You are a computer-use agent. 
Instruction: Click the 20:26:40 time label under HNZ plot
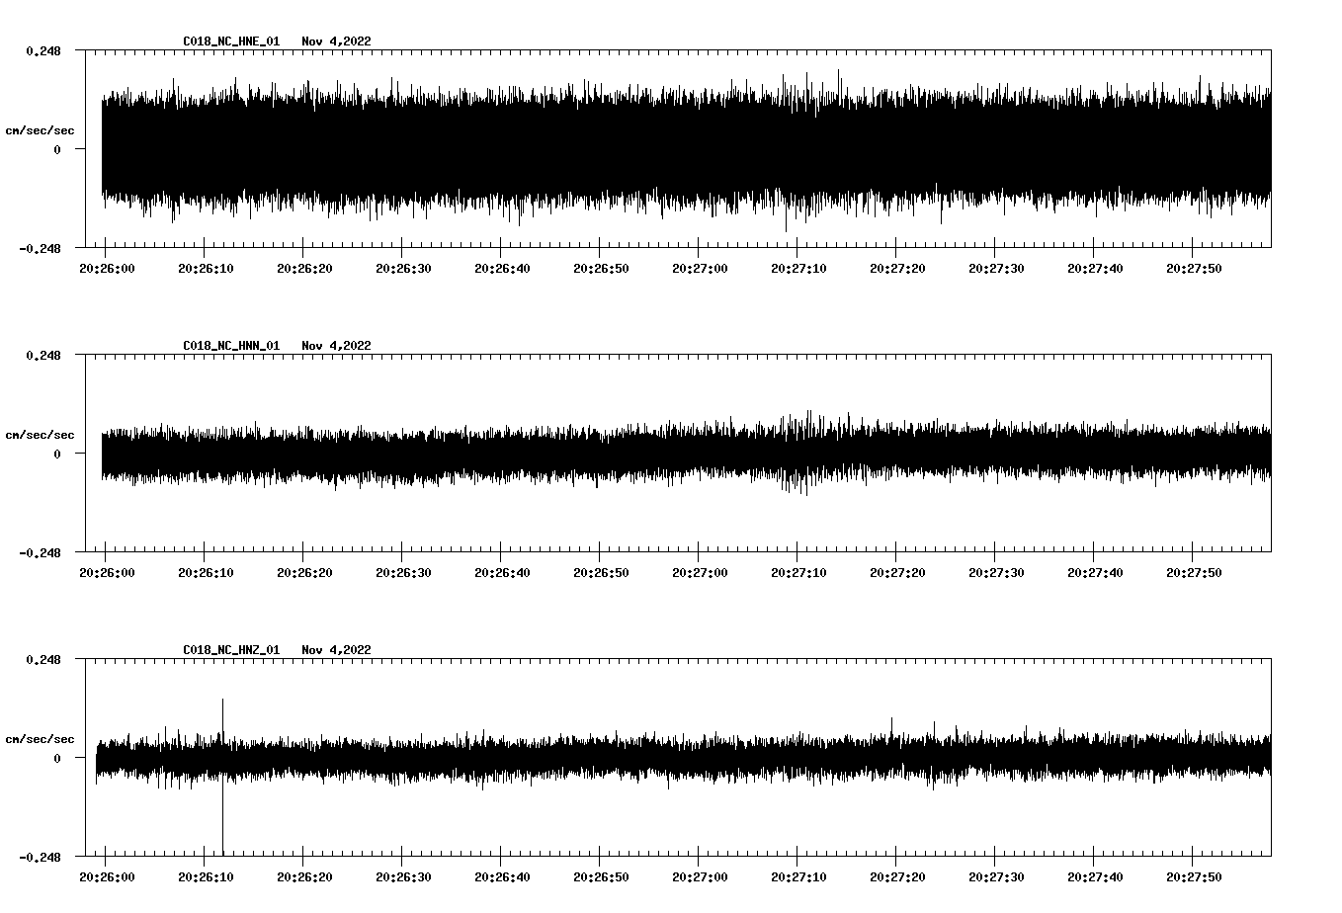click(x=502, y=877)
